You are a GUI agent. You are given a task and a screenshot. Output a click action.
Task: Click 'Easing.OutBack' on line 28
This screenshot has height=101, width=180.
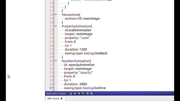[x=95, y=53]
